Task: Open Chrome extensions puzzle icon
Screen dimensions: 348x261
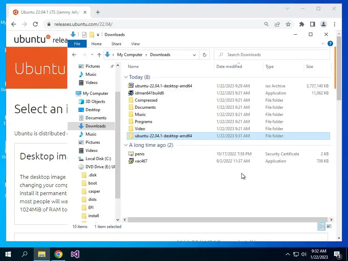Action: [302, 24]
